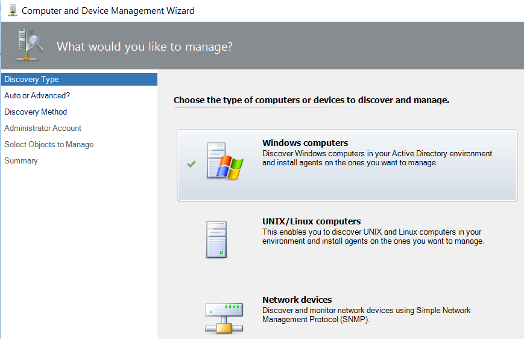Click the Network devices switch icon

(x=224, y=318)
